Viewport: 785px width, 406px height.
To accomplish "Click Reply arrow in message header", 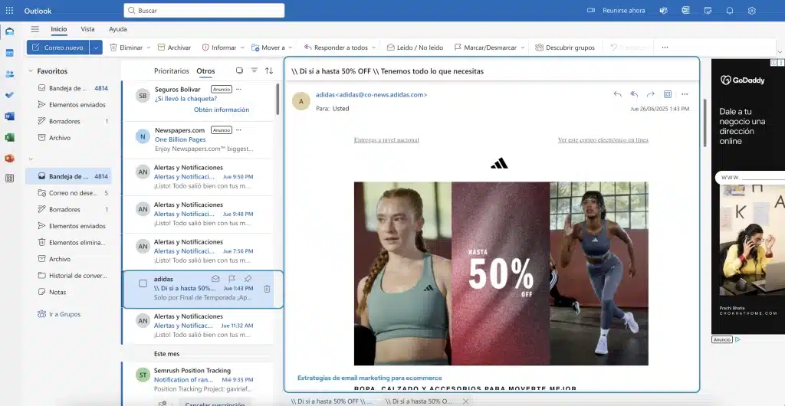I will [617, 94].
